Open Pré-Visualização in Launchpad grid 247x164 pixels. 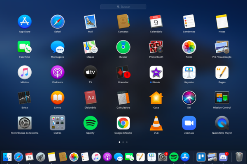(x=222, y=47)
